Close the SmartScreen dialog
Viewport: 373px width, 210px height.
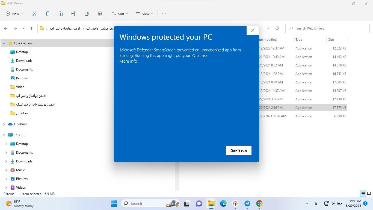coord(253,30)
